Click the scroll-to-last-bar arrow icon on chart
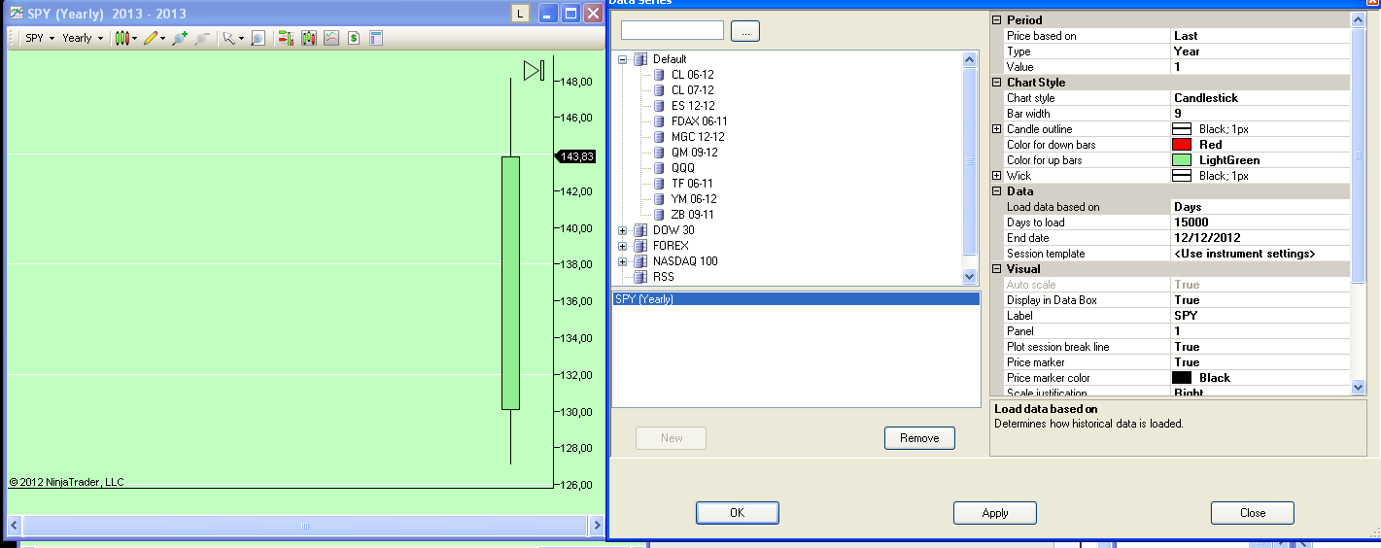1381x548 pixels. pos(534,70)
